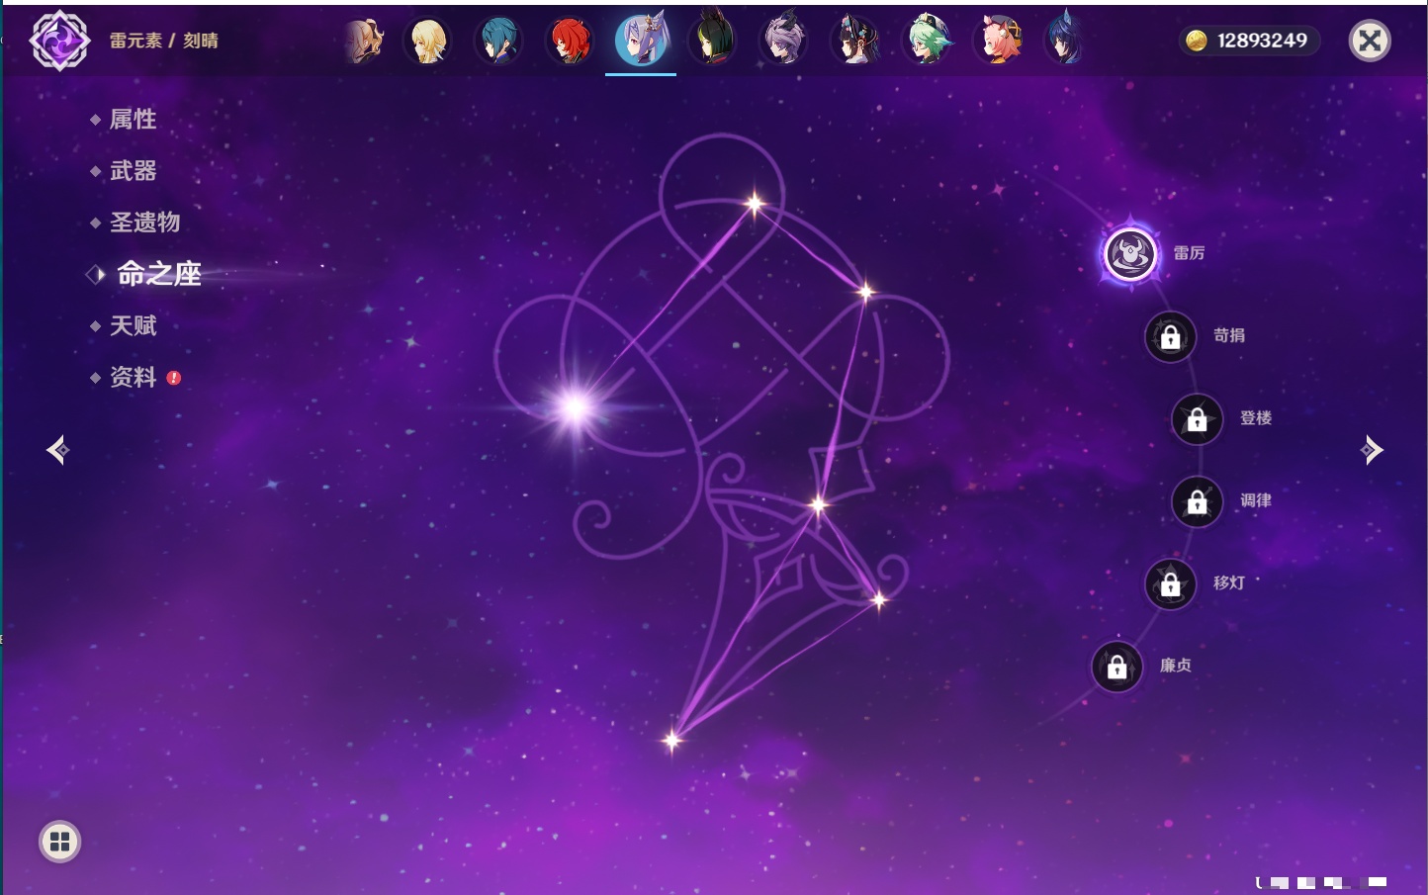Viewport: 1428px width, 895px height.
Task: Click the 雷厉 constellation label
Action: coord(1189,253)
